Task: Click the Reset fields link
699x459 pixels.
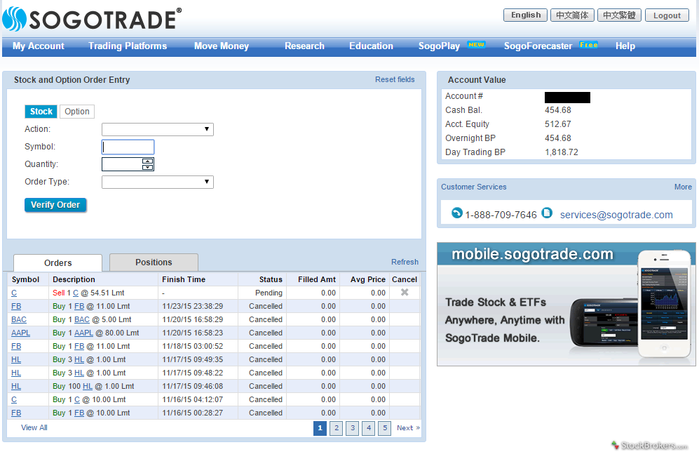Action: pyautogui.click(x=395, y=79)
